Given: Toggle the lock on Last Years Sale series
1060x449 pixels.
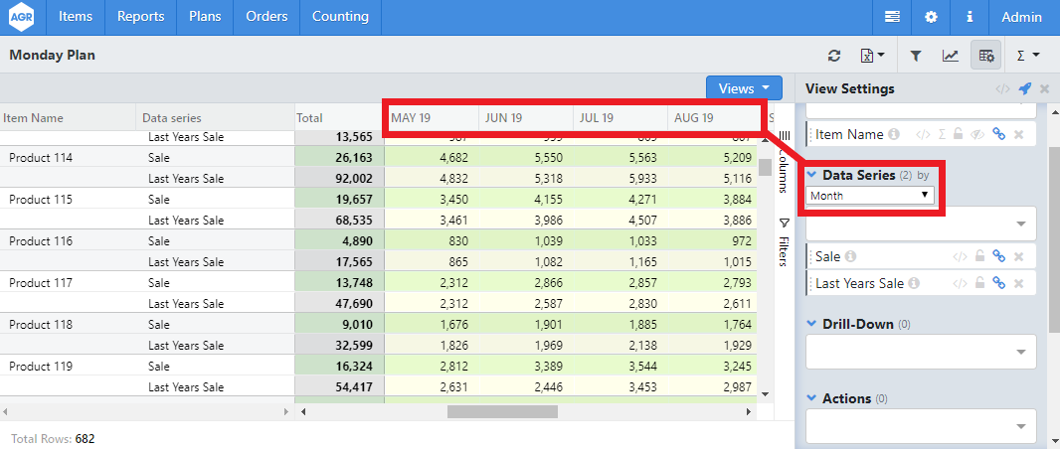Looking at the screenshot, I should click(979, 283).
